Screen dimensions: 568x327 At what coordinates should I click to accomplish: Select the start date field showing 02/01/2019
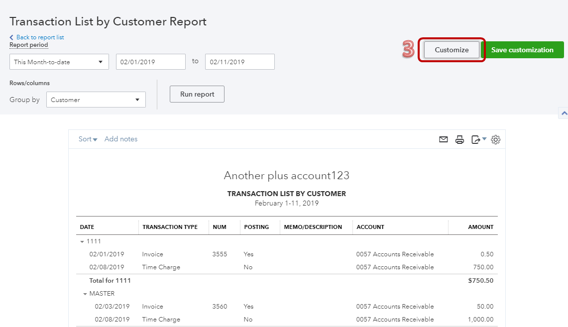(150, 61)
